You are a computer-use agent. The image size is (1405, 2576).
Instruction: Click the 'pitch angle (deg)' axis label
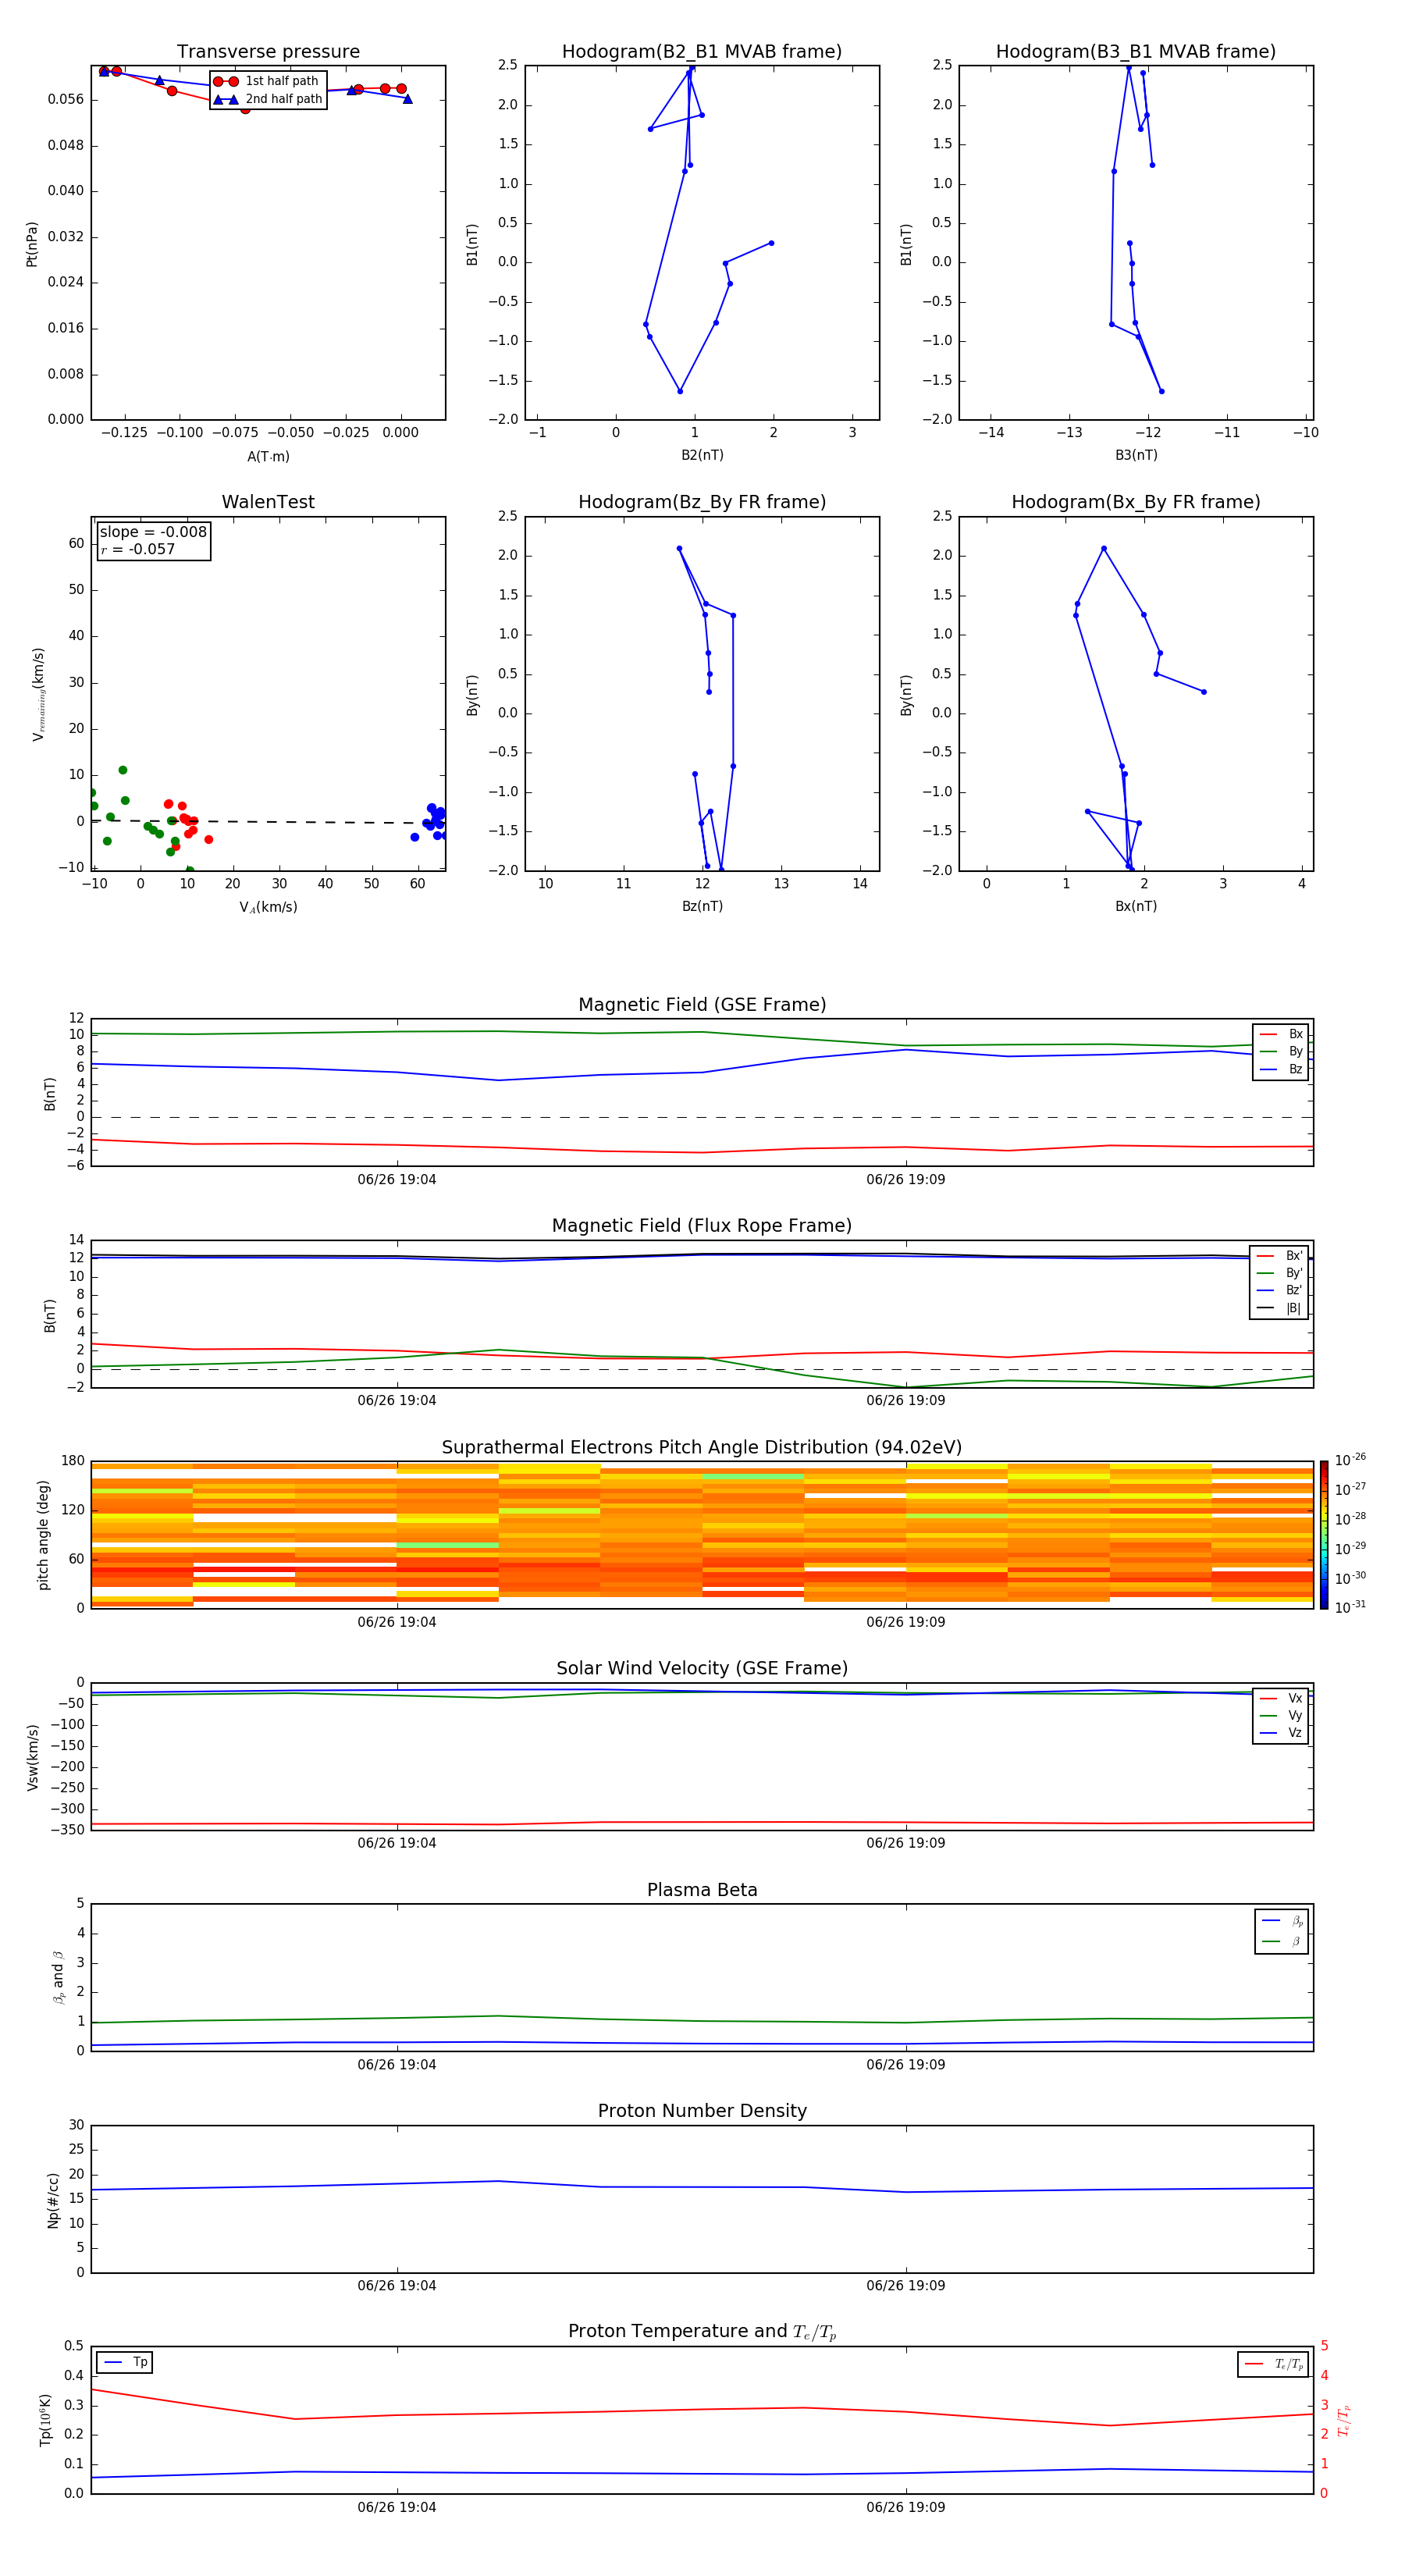click(43, 1535)
